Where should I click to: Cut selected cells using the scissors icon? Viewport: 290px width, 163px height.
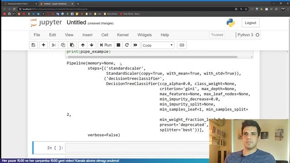tap(54, 45)
